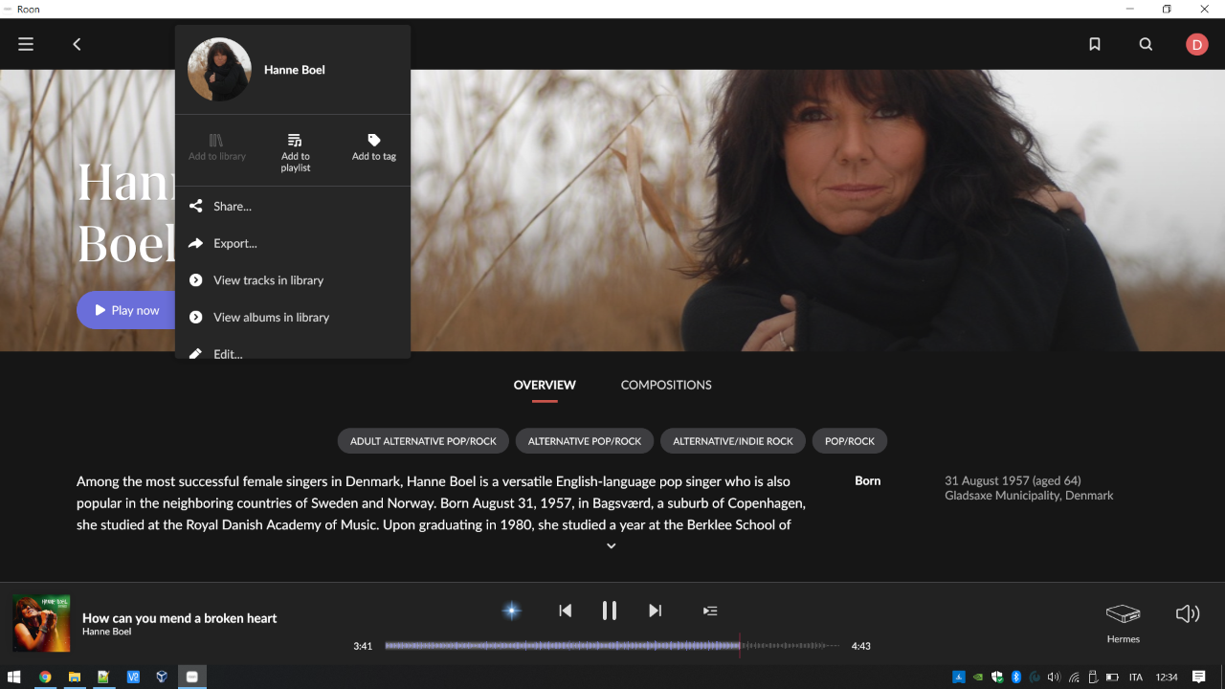Open the bookmarks icon

click(x=1095, y=44)
